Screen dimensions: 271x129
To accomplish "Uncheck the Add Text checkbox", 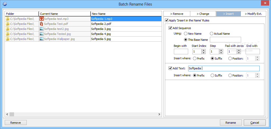I will click(x=170, y=68).
